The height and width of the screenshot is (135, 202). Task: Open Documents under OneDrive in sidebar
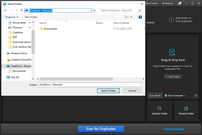point(19,71)
